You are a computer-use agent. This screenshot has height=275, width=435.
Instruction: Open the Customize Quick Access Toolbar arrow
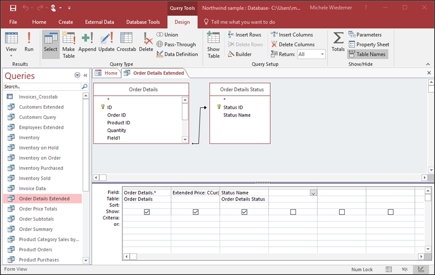(x=69, y=8)
